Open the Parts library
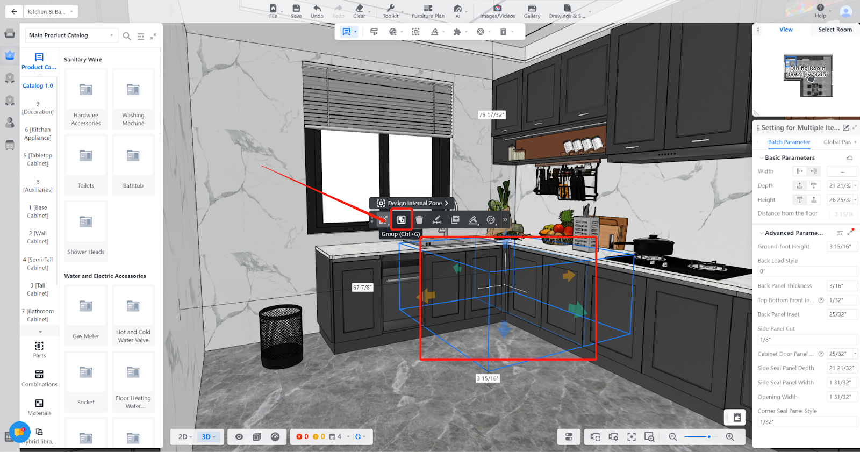The image size is (860, 452). tap(39, 349)
